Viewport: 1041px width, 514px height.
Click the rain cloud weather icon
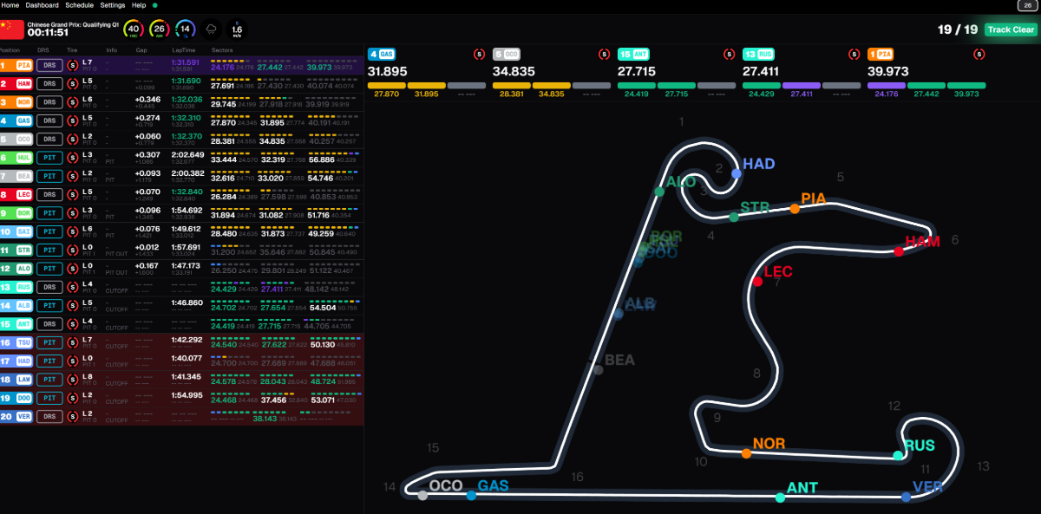point(211,29)
